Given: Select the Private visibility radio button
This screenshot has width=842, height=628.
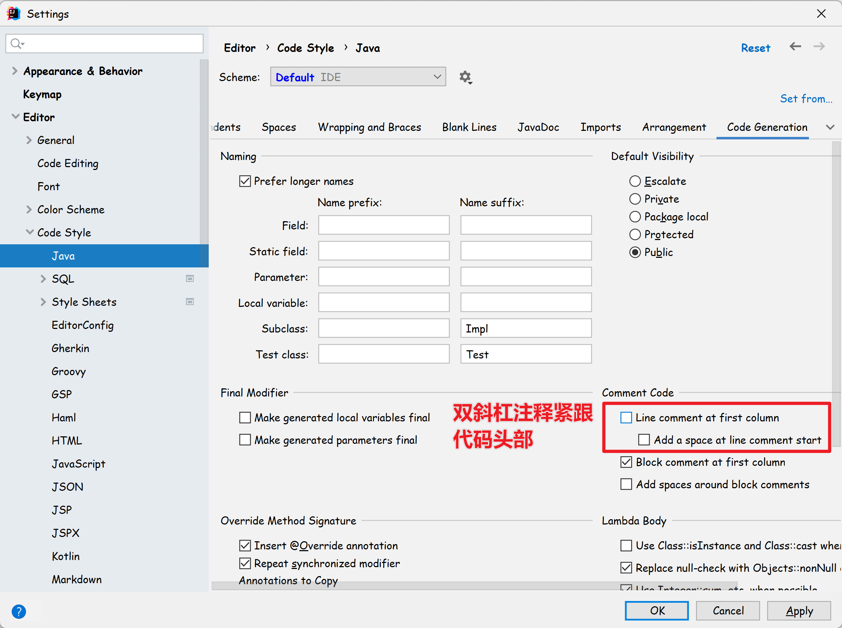Looking at the screenshot, I should (x=635, y=199).
